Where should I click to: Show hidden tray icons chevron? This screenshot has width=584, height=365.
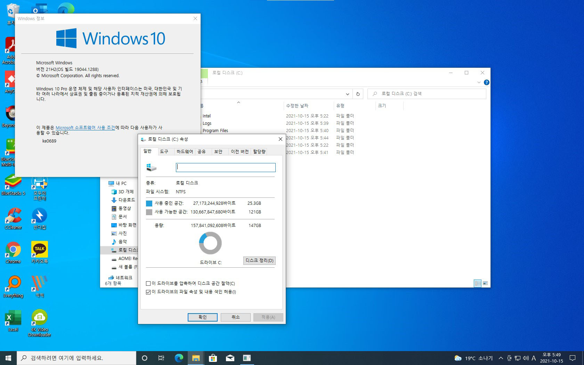pyautogui.click(x=501, y=358)
